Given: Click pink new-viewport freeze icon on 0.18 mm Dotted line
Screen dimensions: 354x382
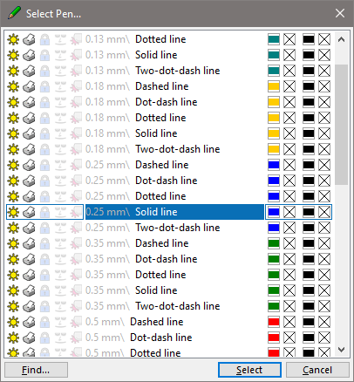Looking at the screenshot, I should click(x=76, y=118).
